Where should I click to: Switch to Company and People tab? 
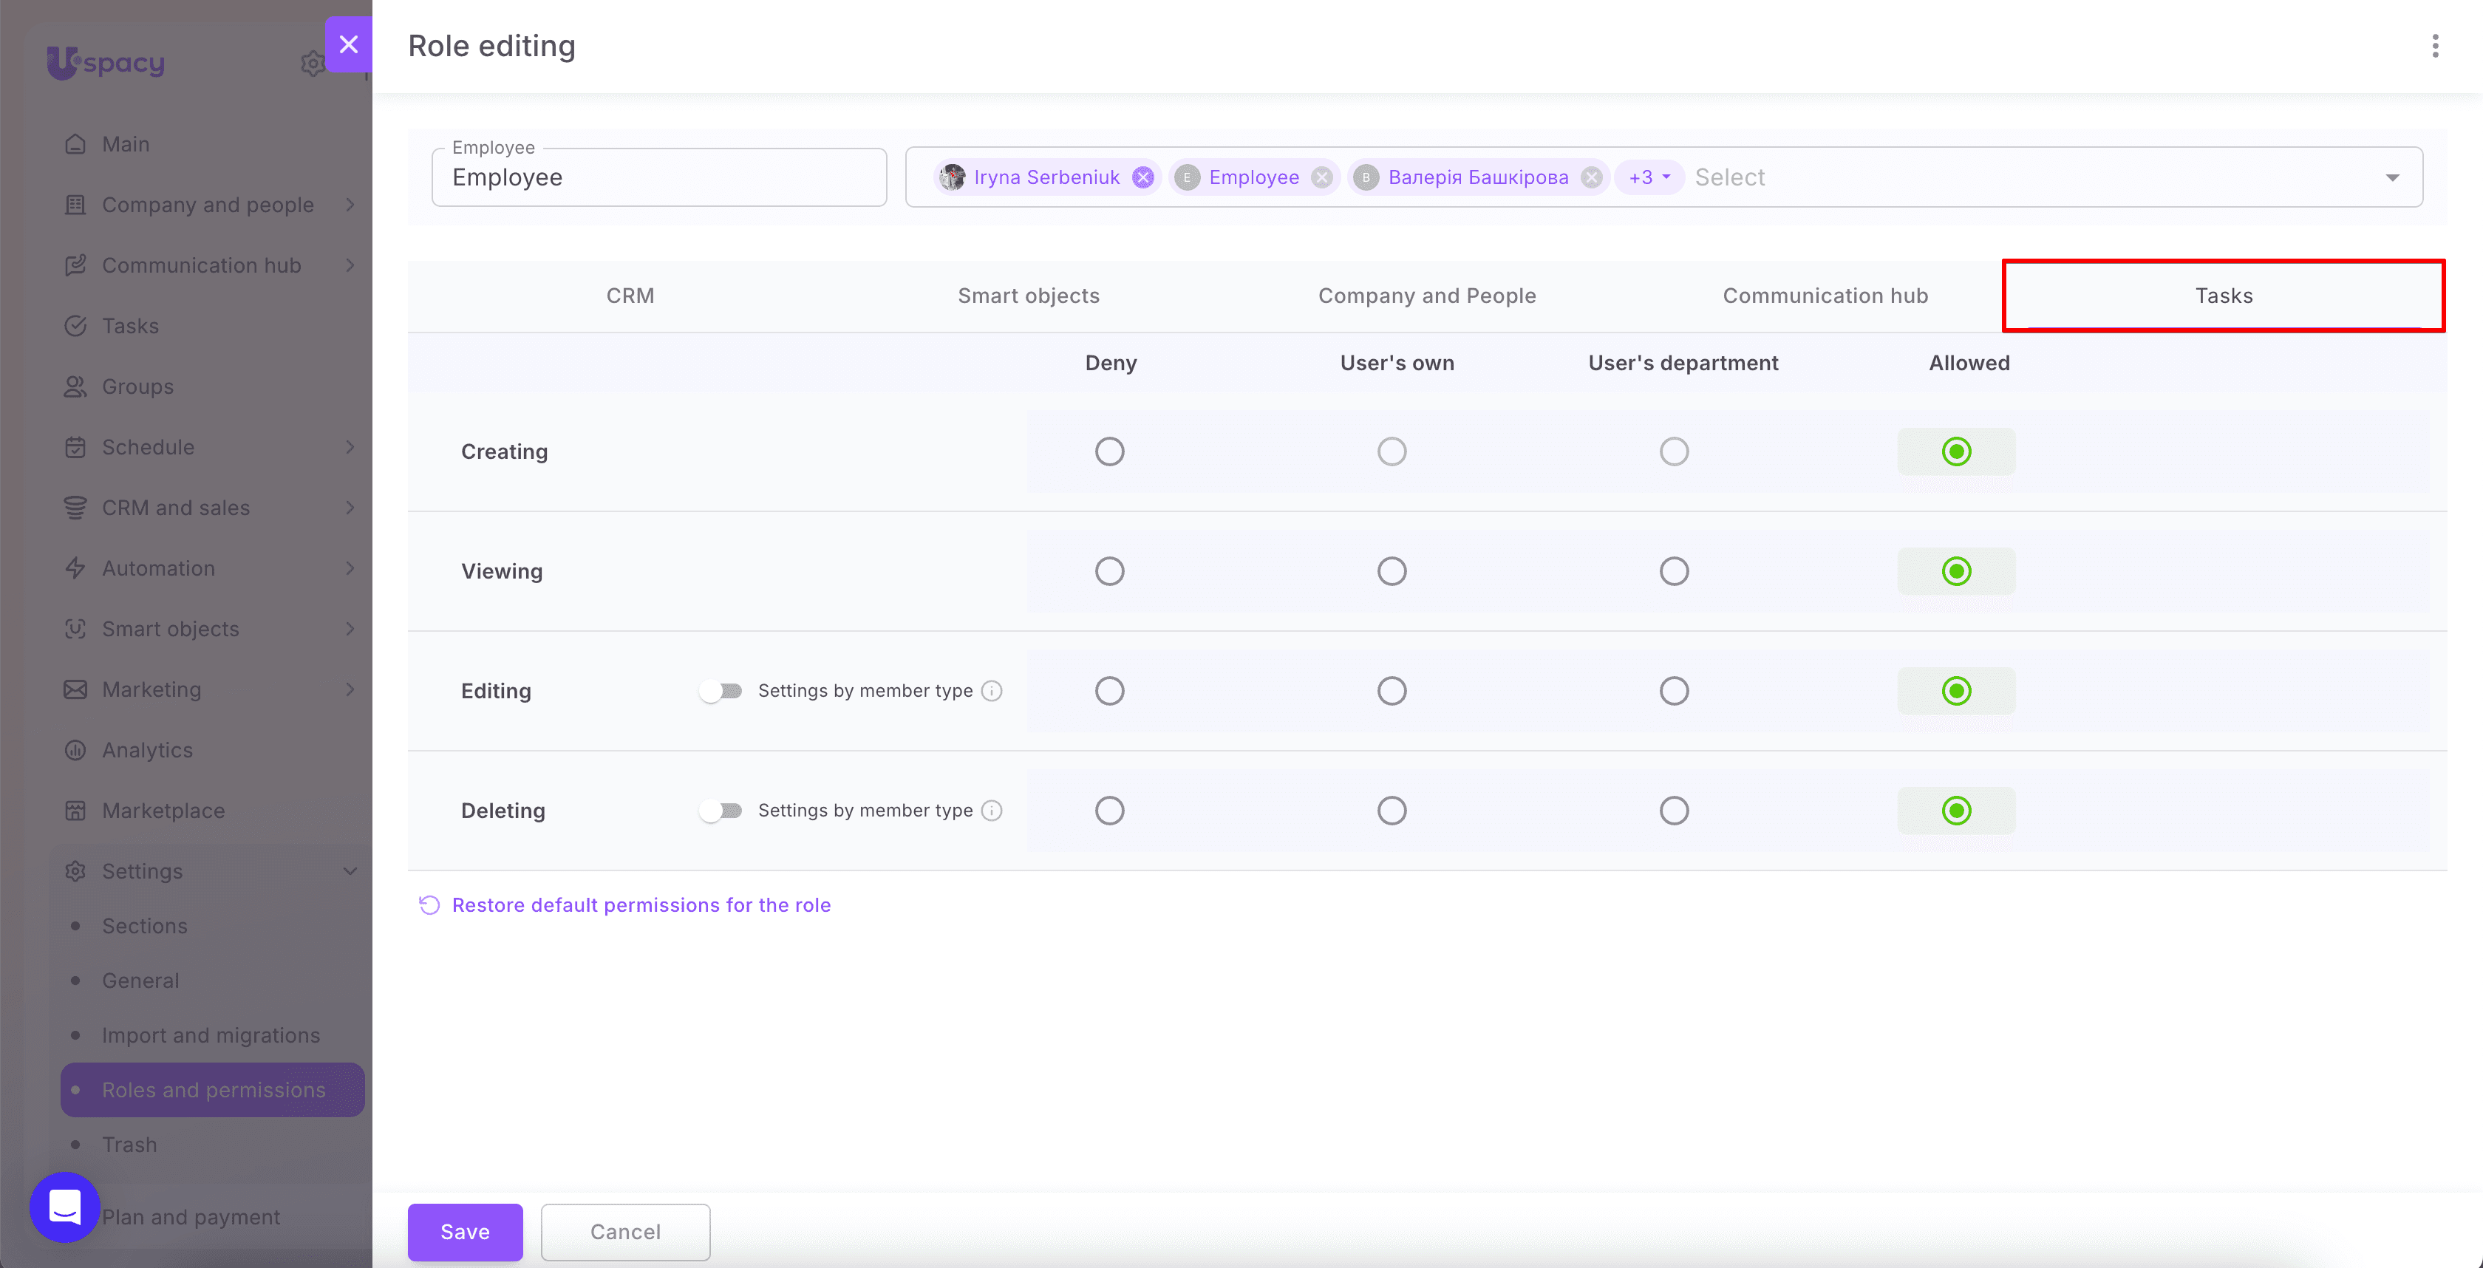coord(1426,296)
